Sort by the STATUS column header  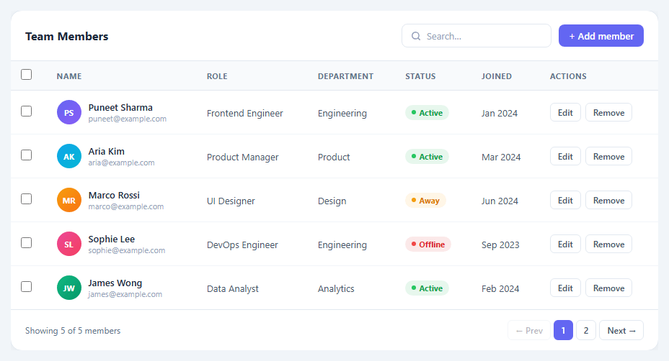420,76
